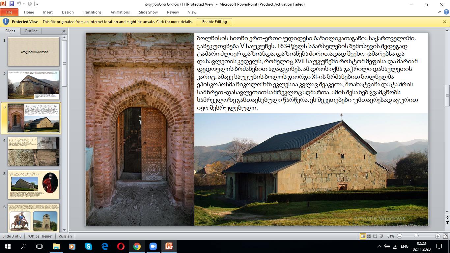Click "Office Theme" in status bar
The image size is (450, 253).
pyautogui.click(x=40, y=236)
